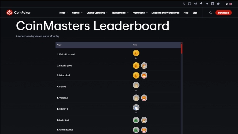The height and width of the screenshot is (134, 238).
Task: Open the Instagram social link
Action: [189, 4]
